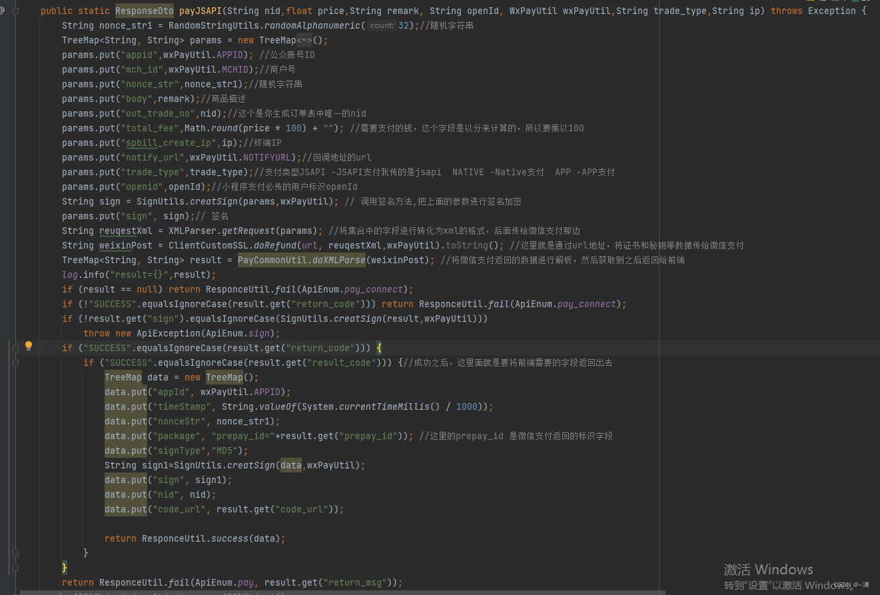The width and height of the screenshot is (880, 595).
Task: Click wxPayUtil.NOTIFYURL constant
Action: click(240, 158)
